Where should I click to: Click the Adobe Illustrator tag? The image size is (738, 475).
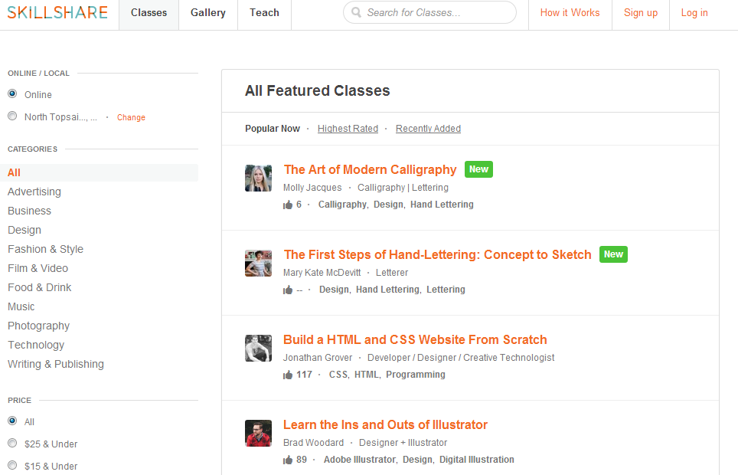(x=360, y=460)
